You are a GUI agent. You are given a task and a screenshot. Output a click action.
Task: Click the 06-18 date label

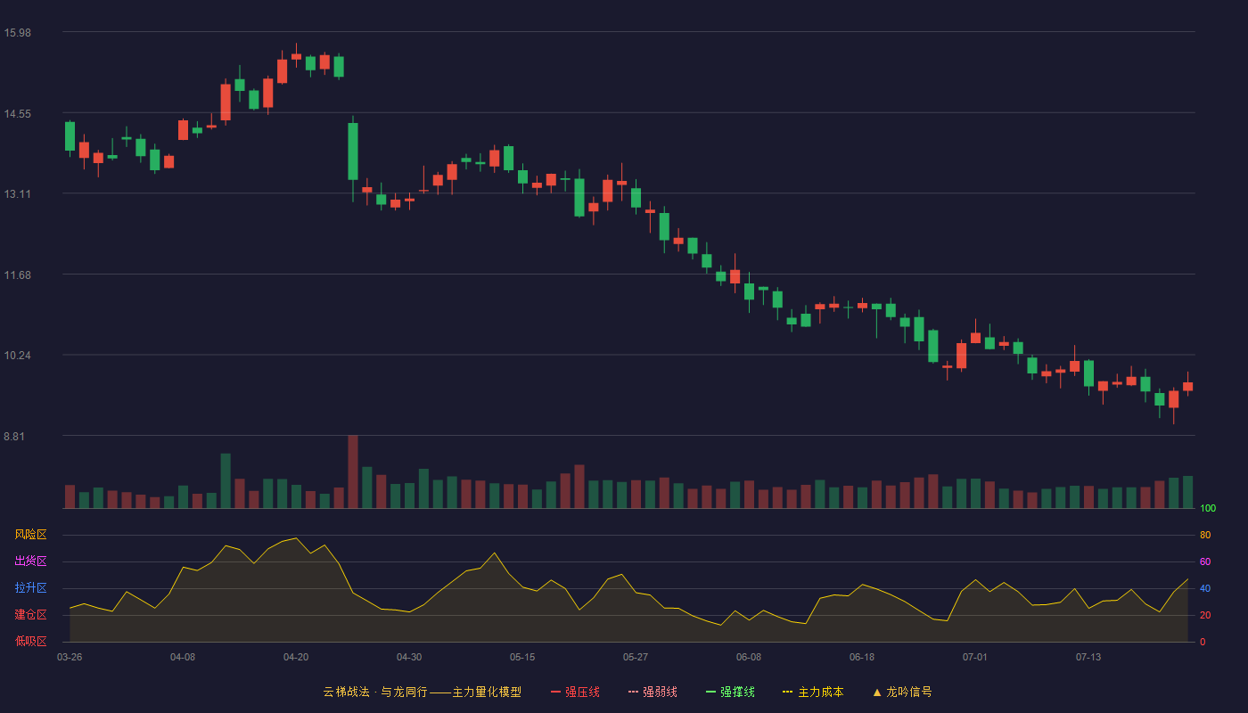tap(862, 657)
